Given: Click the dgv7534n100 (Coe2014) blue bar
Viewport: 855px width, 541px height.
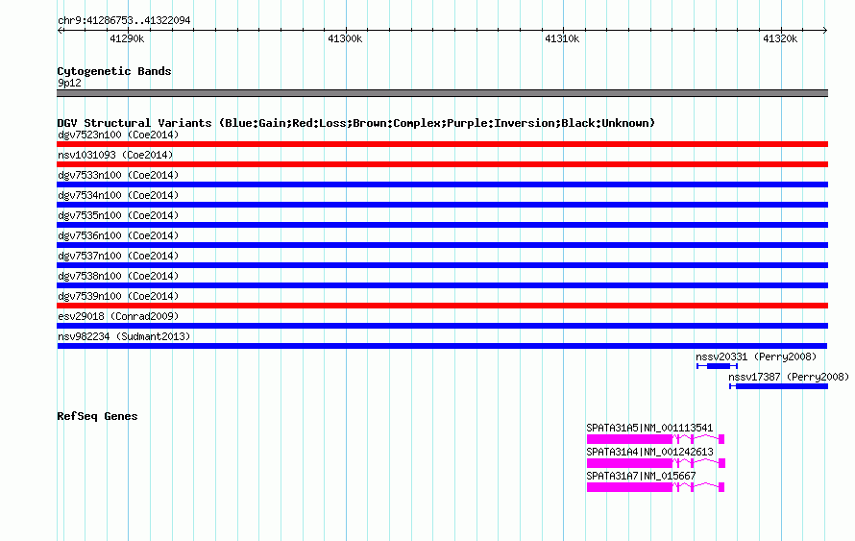Looking at the screenshot, I should pos(442,205).
